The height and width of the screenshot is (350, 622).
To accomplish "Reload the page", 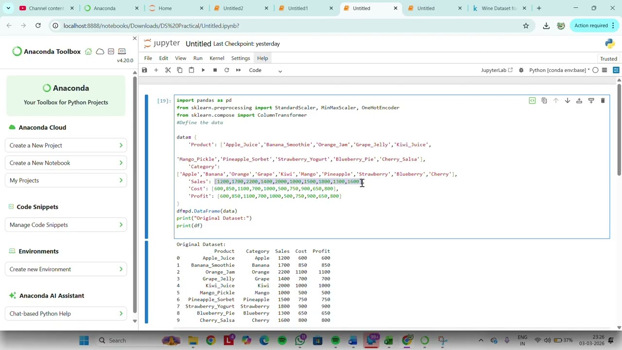I will [x=38, y=26].
